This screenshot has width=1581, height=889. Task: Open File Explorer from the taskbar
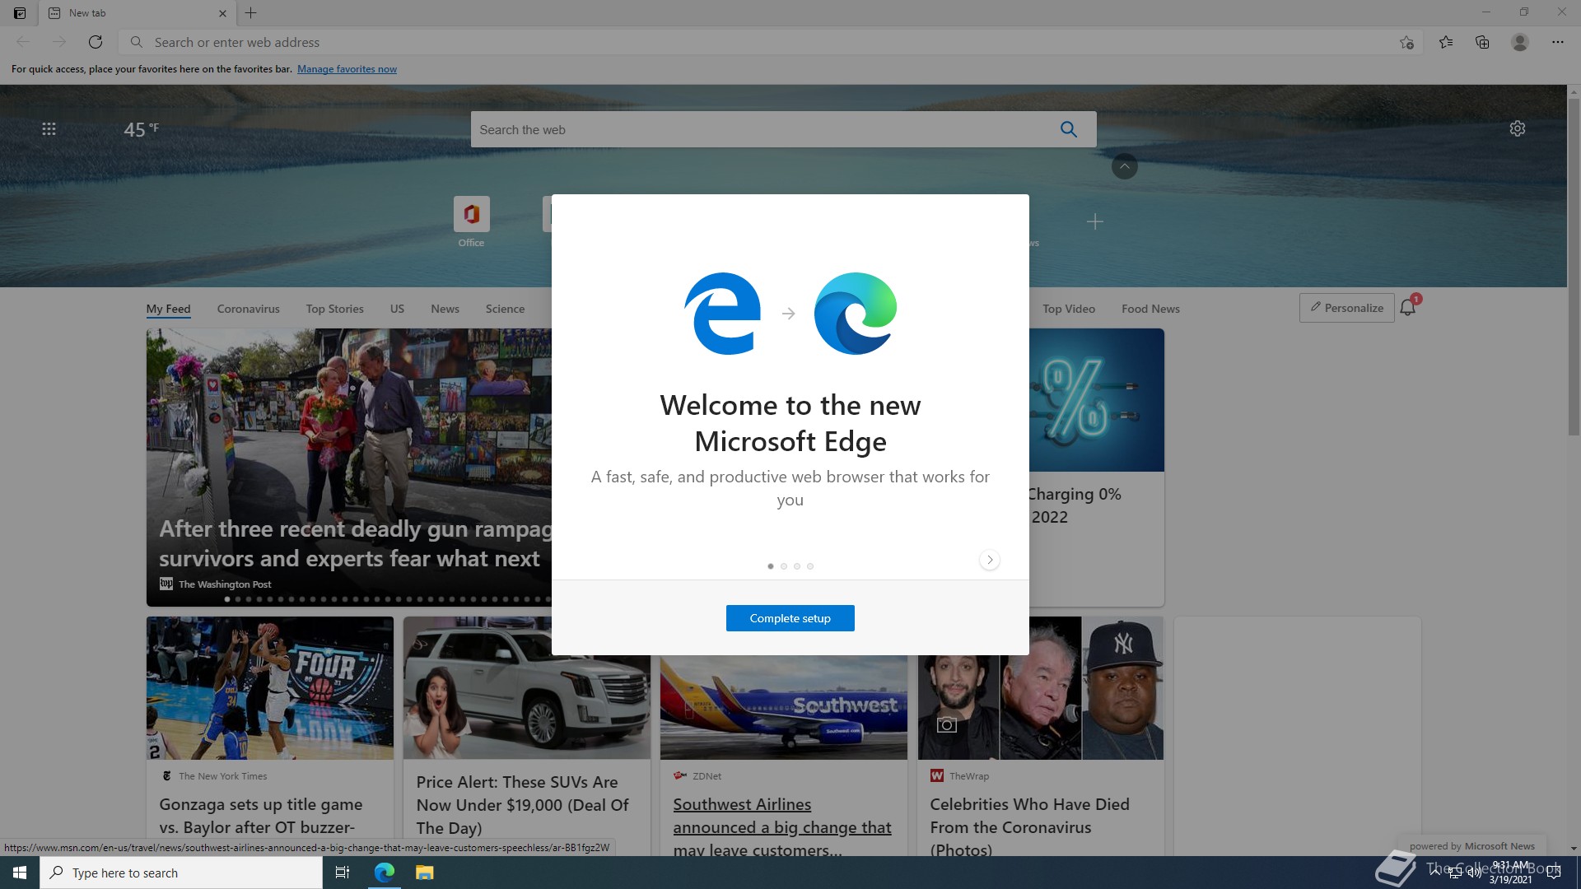[424, 873]
